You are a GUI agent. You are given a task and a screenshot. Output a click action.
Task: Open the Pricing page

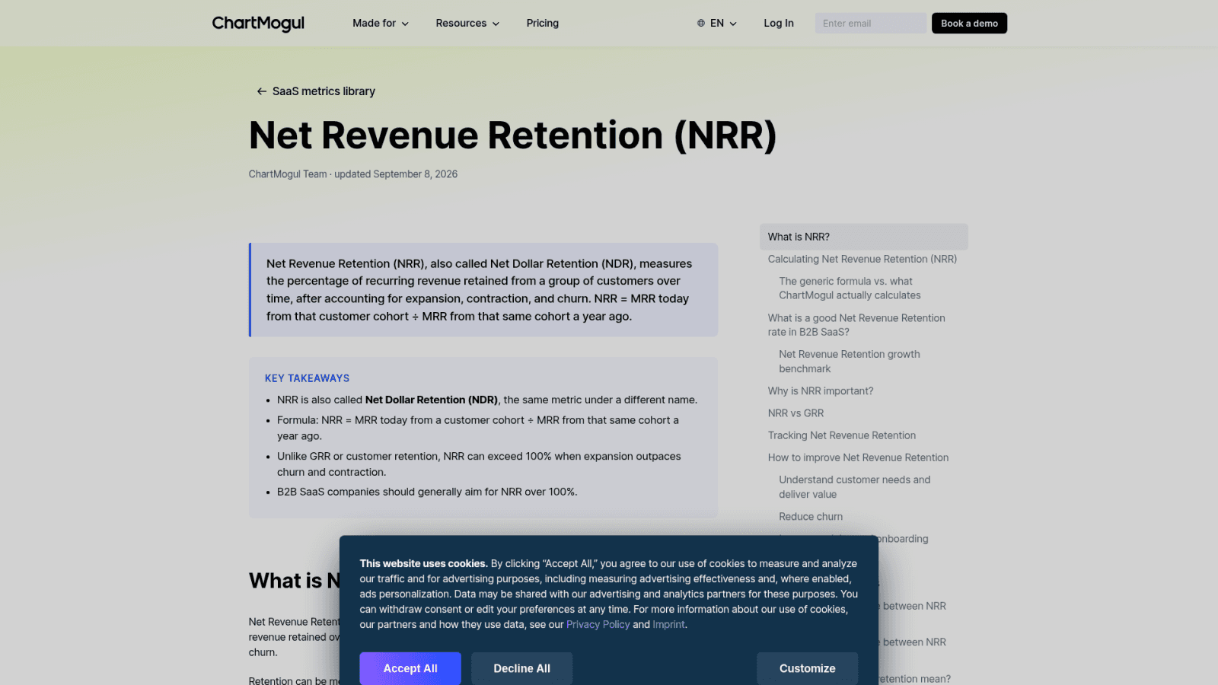(543, 24)
